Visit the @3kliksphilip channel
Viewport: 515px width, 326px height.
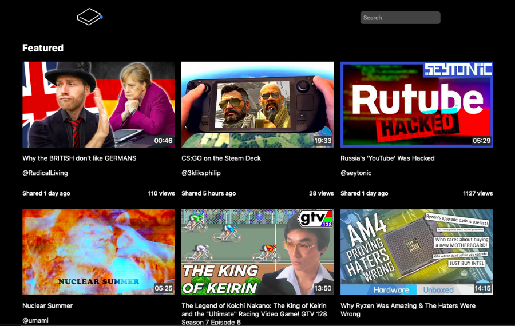tap(201, 173)
